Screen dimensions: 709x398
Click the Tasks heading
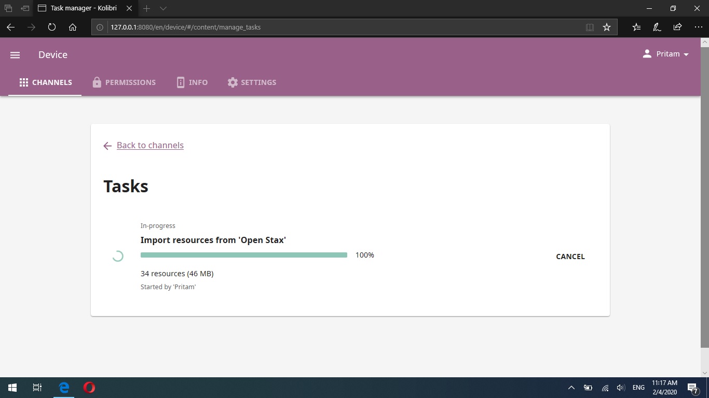[x=126, y=187]
